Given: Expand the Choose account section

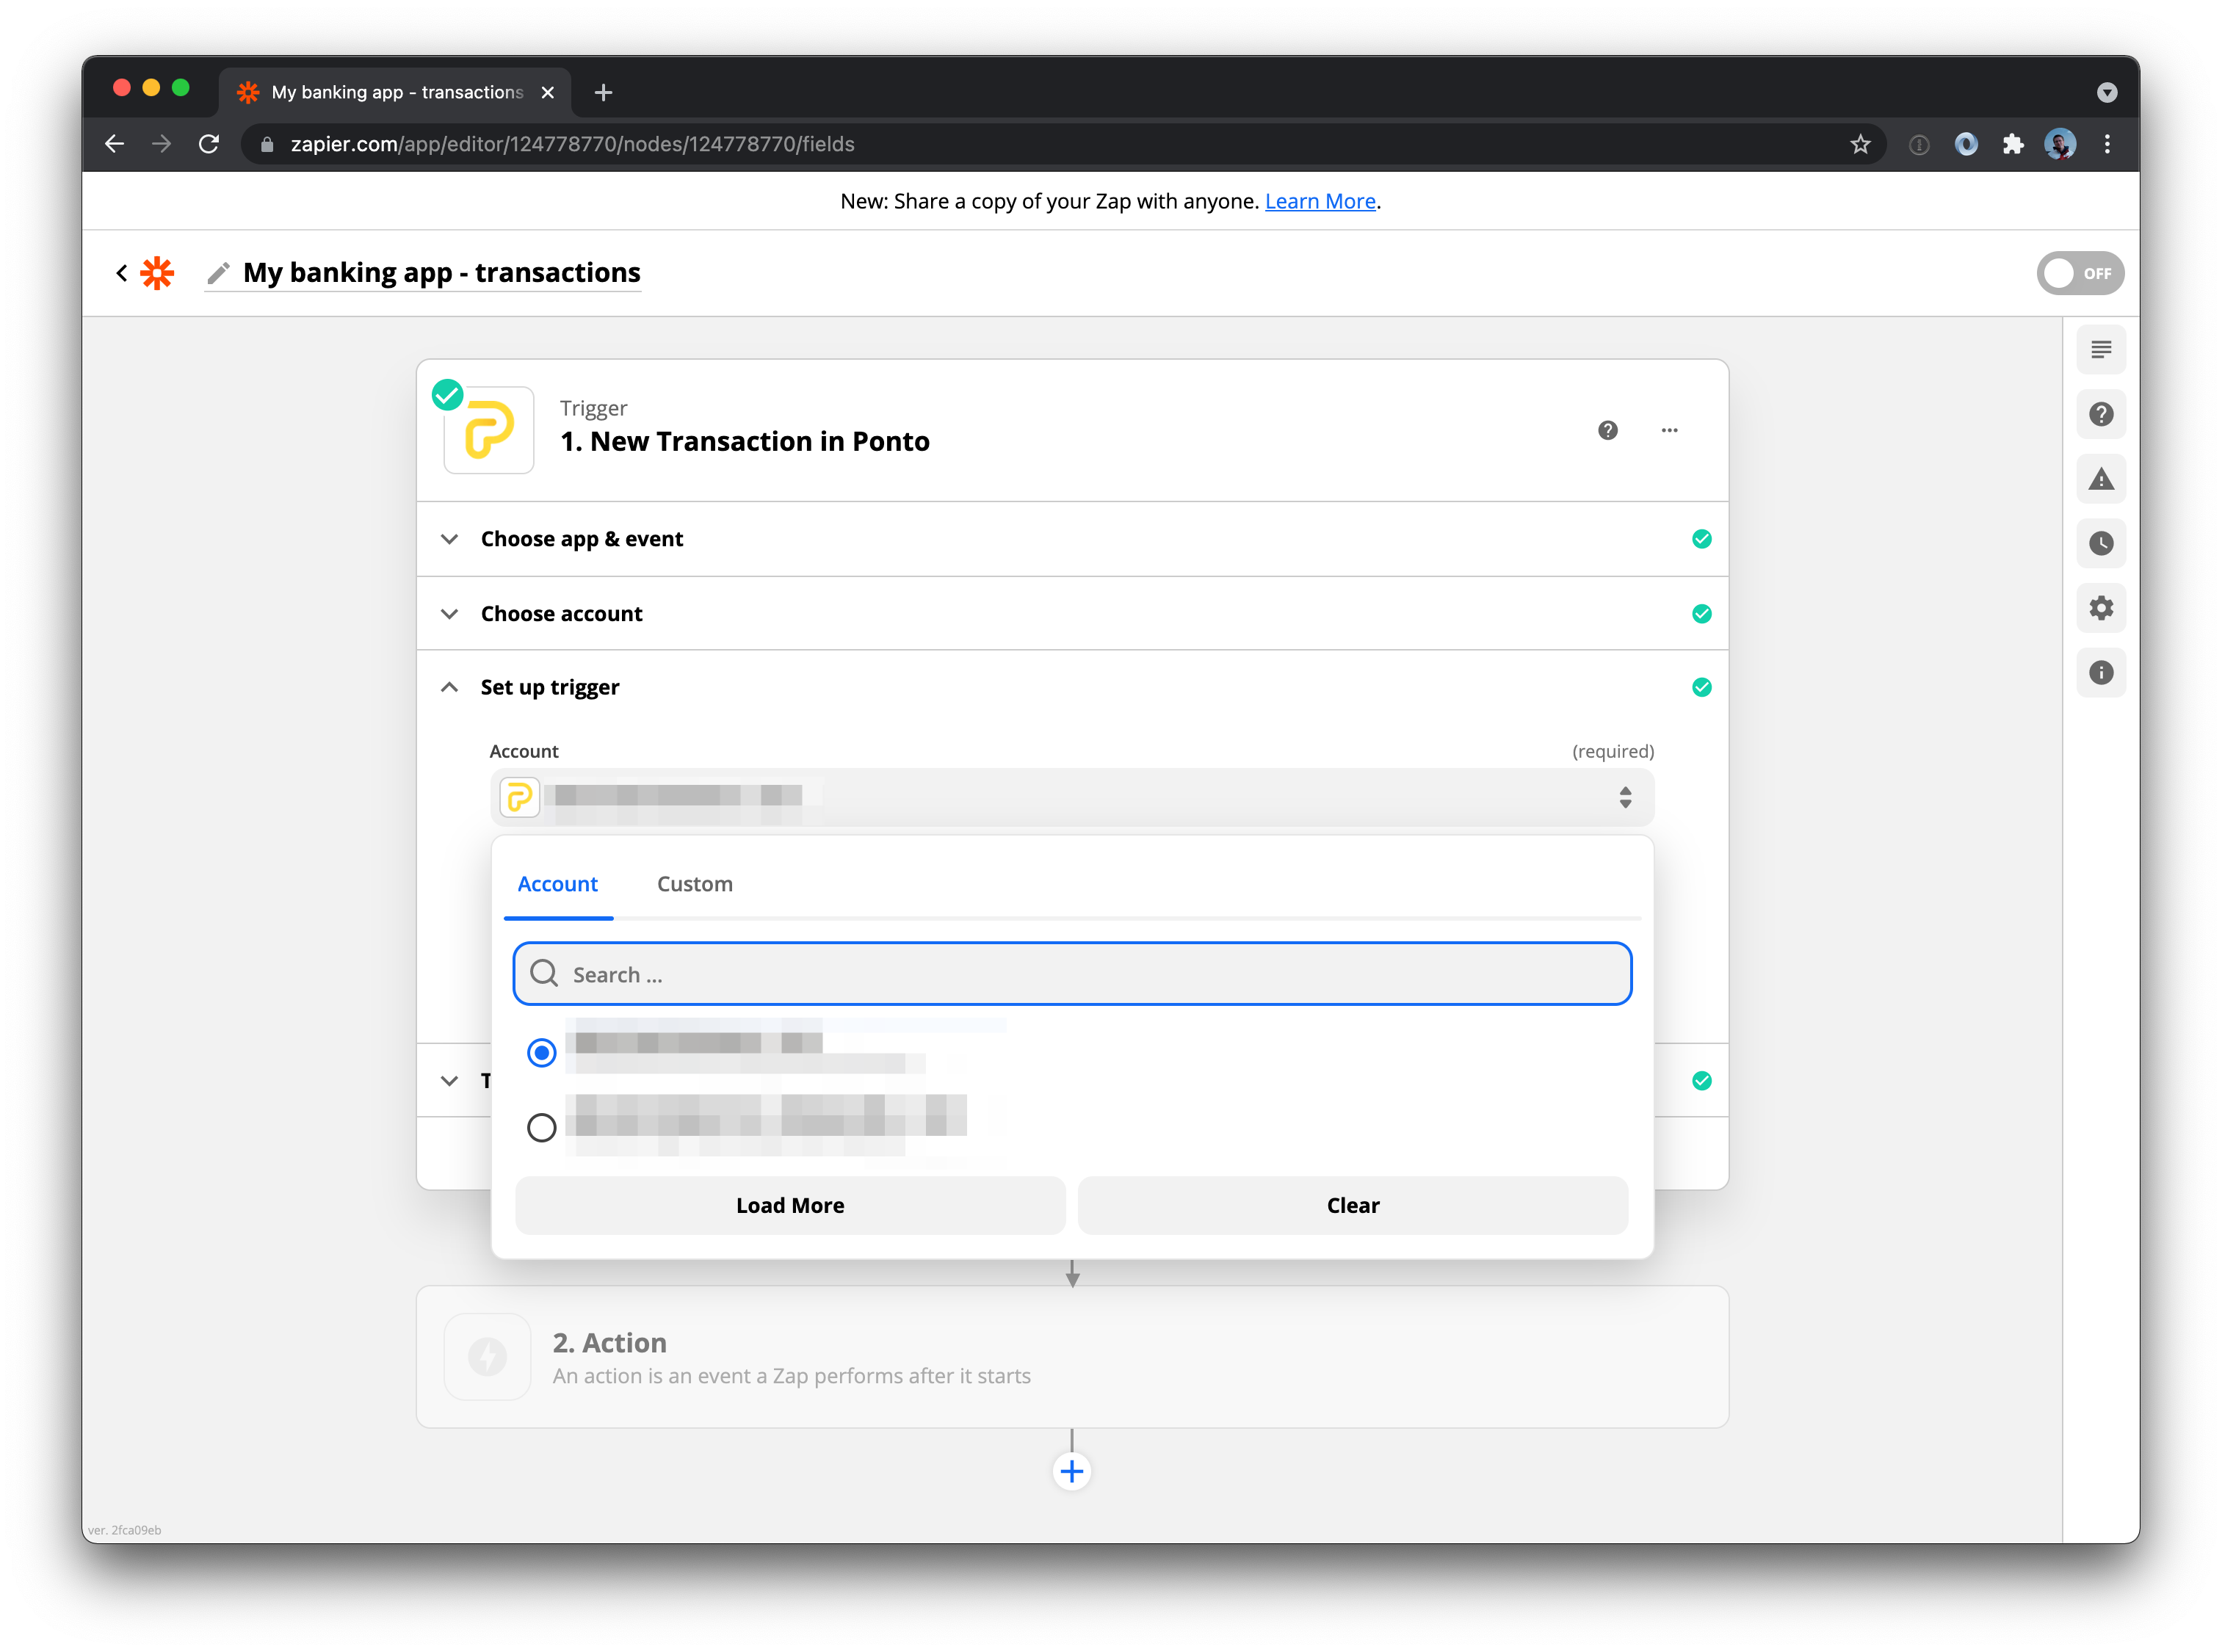Looking at the screenshot, I should tap(561, 614).
